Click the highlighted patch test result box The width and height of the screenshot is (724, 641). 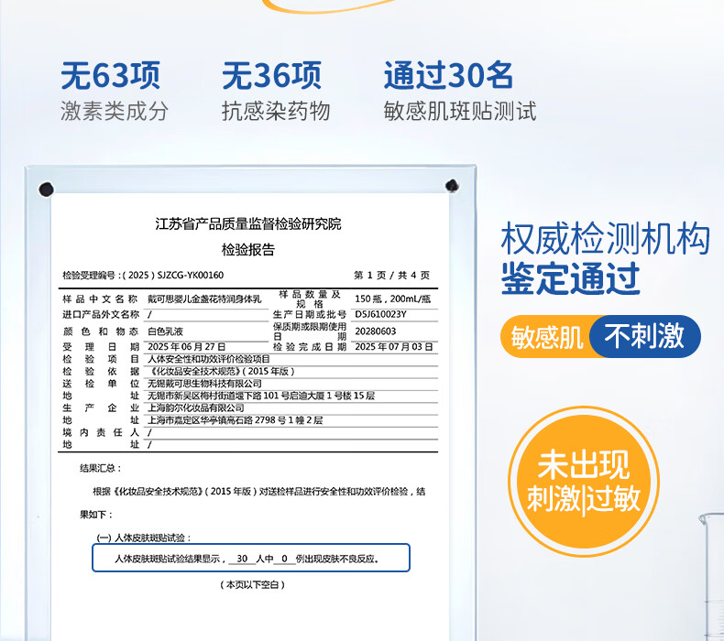250,558
